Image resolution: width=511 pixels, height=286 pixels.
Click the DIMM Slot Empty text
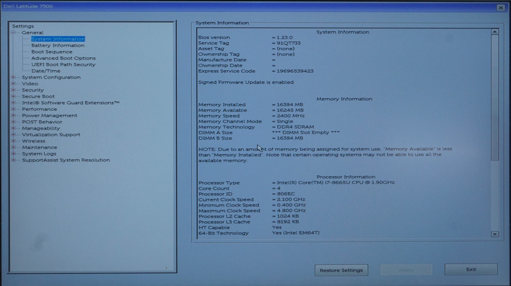pyautogui.click(x=306, y=132)
